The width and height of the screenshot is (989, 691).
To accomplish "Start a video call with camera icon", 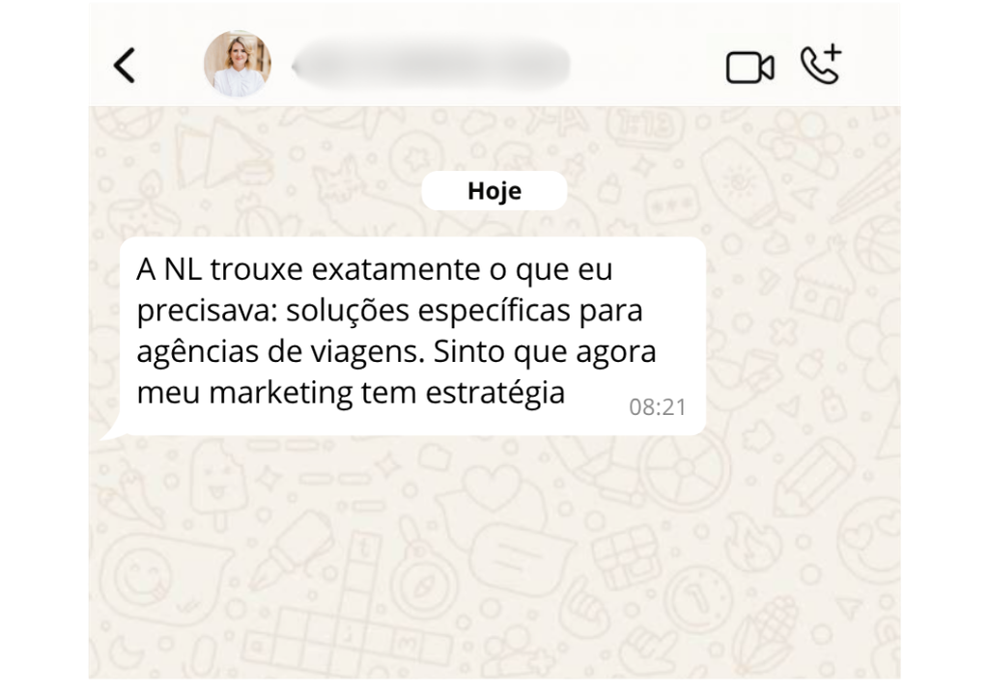I will click(x=749, y=68).
